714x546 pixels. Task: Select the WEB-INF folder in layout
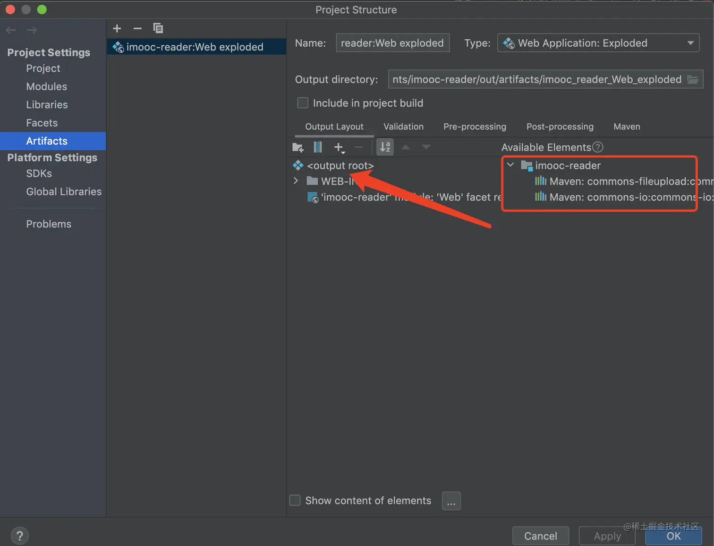[331, 181]
